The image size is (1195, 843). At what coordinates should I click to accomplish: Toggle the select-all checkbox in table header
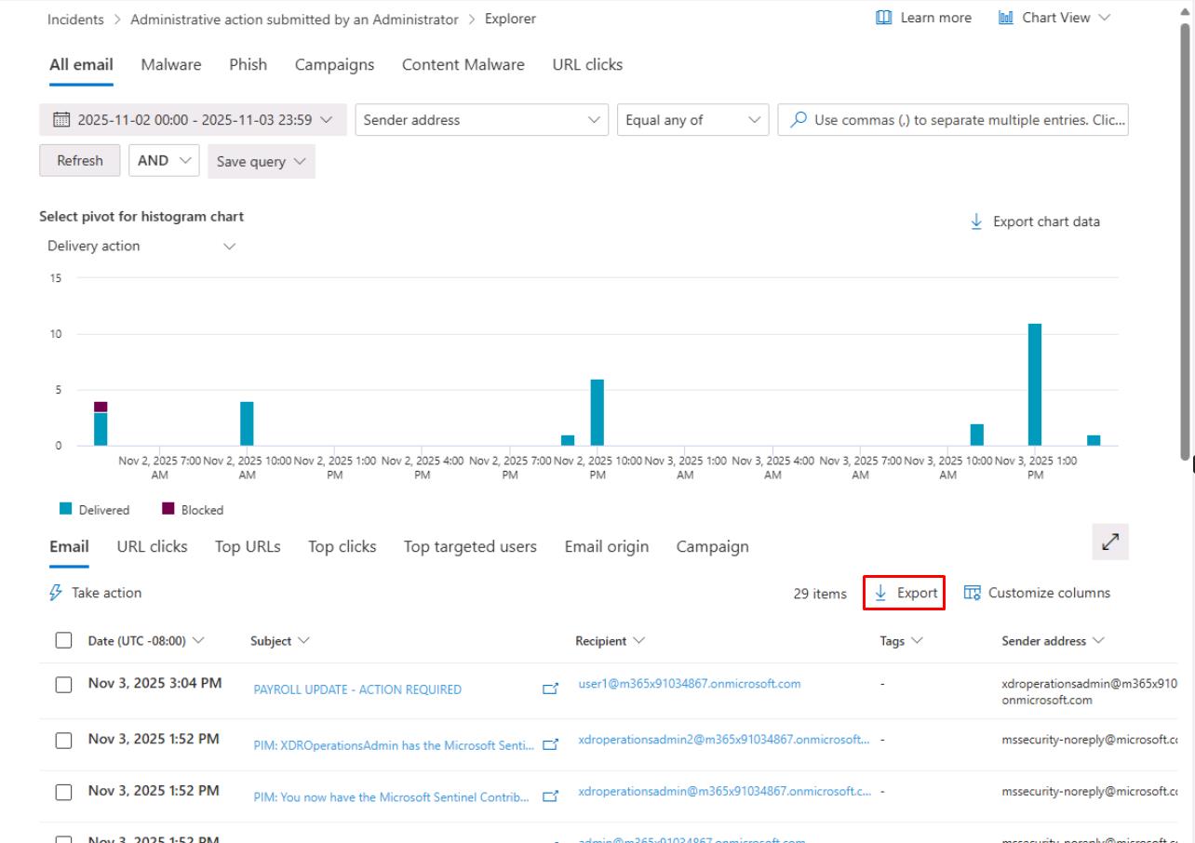point(63,640)
